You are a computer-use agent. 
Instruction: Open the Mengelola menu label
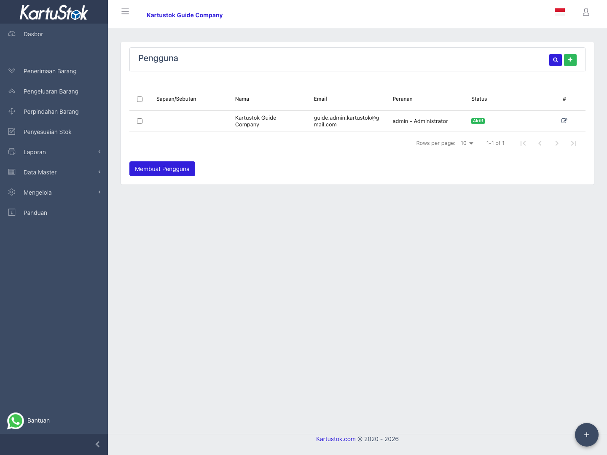tap(38, 193)
